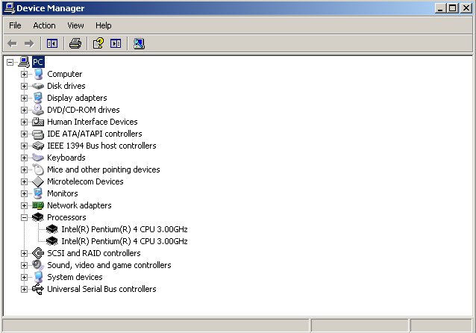Close the Device Manager window
476x333 pixels.
[x=466, y=8]
